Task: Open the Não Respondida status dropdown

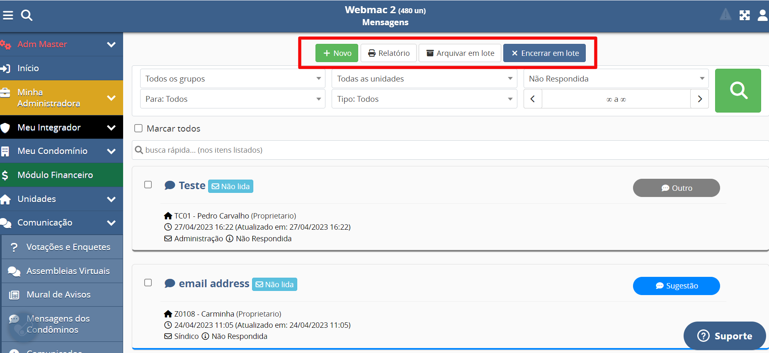Action: pos(616,79)
